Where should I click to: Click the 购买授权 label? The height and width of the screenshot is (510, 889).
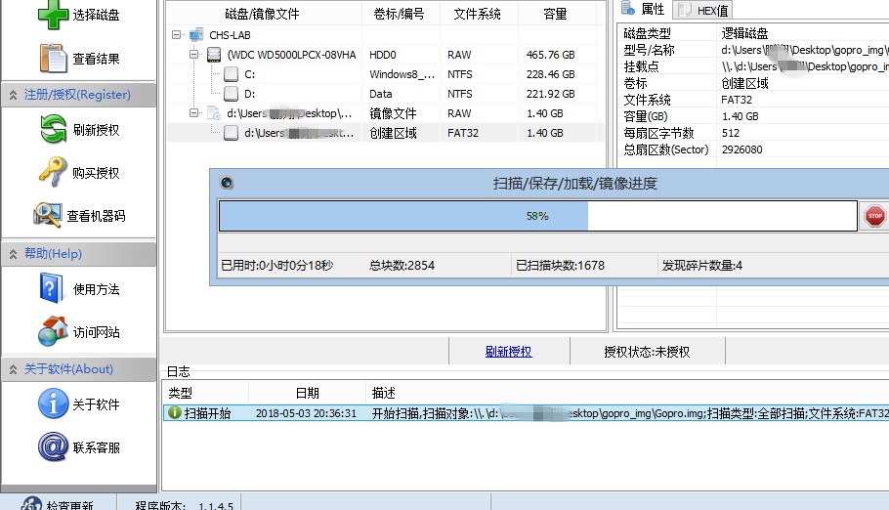coord(97,173)
